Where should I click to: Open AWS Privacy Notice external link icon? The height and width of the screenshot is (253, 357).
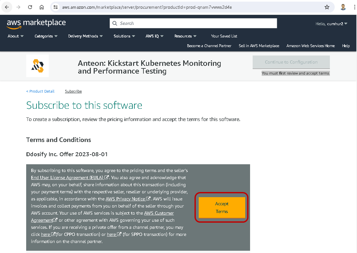pyautogui.click(x=148, y=198)
